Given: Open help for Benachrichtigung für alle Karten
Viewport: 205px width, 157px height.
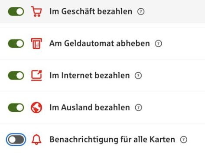Looking at the screenshot, I should point(184,140).
